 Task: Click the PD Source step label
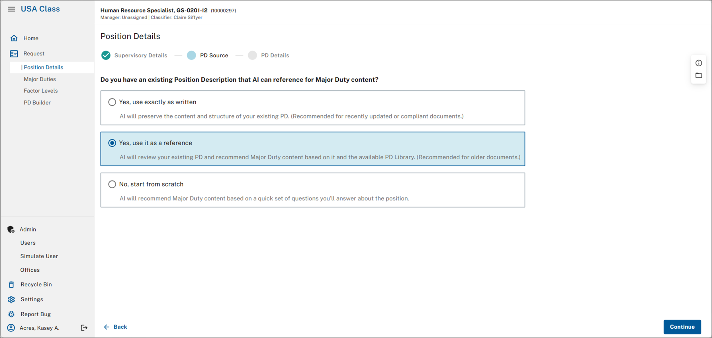coord(214,55)
